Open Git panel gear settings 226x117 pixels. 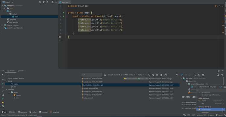(x=219, y=71)
